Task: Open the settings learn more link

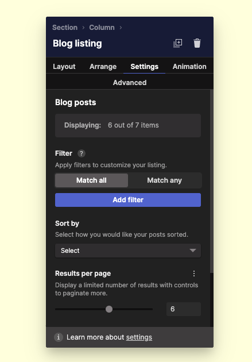Action: click(139, 337)
